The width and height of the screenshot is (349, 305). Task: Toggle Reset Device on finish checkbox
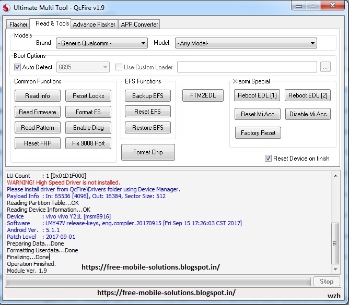point(268,158)
